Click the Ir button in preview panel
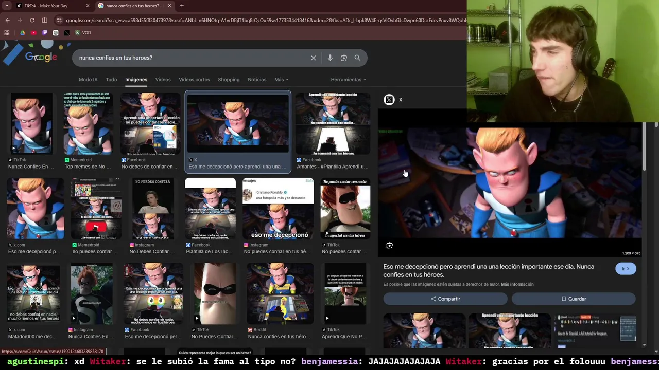Screen dimensions: 659x370 (626, 269)
